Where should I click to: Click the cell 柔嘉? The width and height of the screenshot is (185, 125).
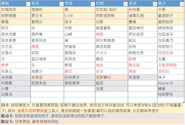click(15, 22)
